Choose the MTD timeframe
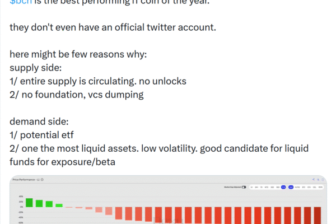Viewport: 336px width, 224px height. [267, 187]
